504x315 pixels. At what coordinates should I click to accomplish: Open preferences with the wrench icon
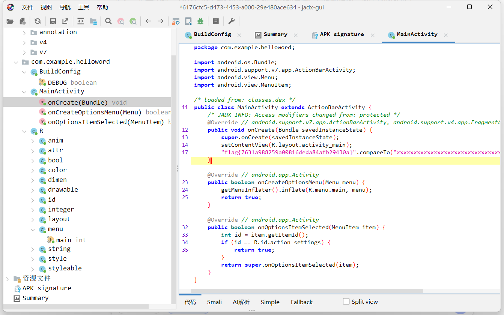click(231, 21)
